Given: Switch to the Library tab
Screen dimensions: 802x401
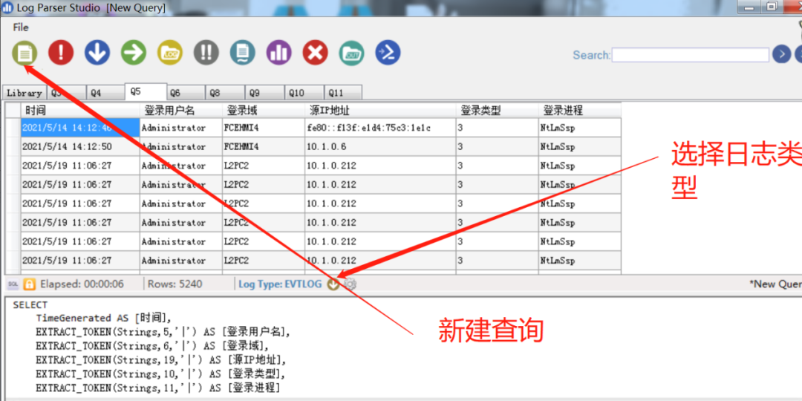Looking at the screenshot, I should [x=24, y=93].
